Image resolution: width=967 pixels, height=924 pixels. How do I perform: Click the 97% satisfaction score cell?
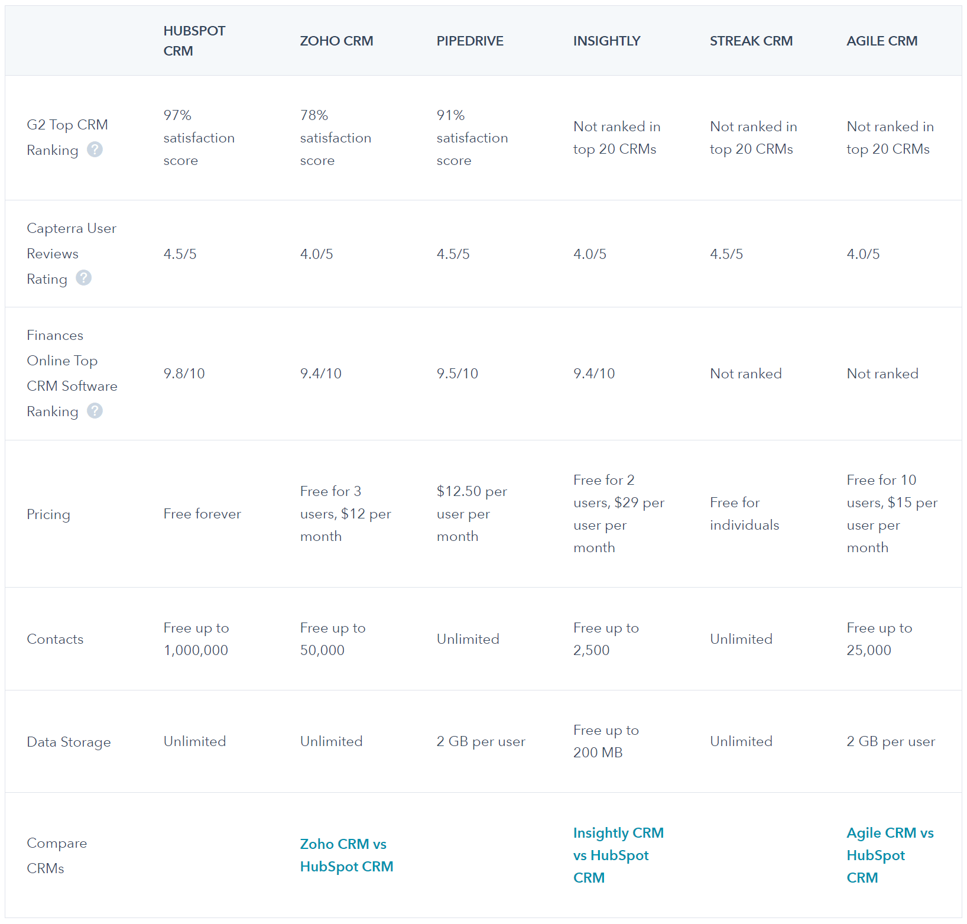[x=199, y=137]
